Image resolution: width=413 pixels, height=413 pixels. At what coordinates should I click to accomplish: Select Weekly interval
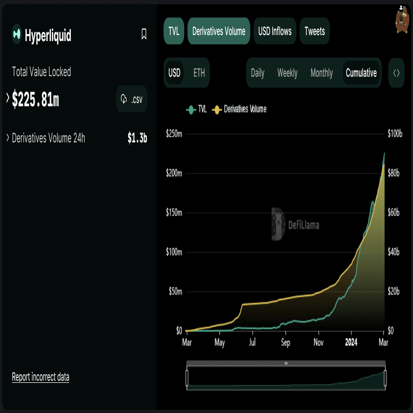pos(288,73)
